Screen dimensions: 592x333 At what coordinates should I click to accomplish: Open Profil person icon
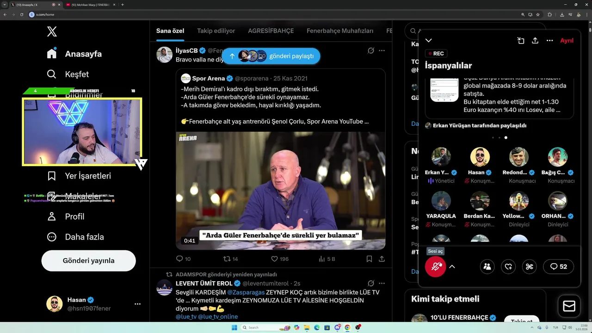click(52, 216)
